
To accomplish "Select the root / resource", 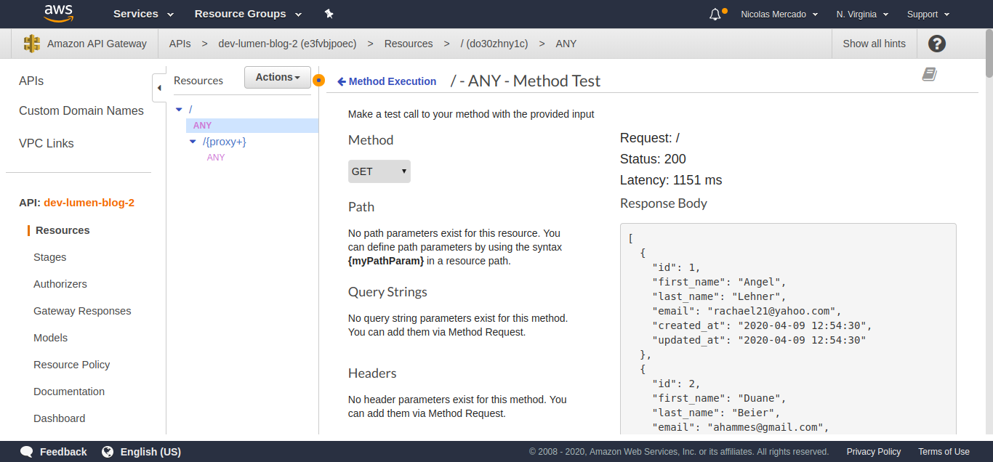I will [190, 109].
